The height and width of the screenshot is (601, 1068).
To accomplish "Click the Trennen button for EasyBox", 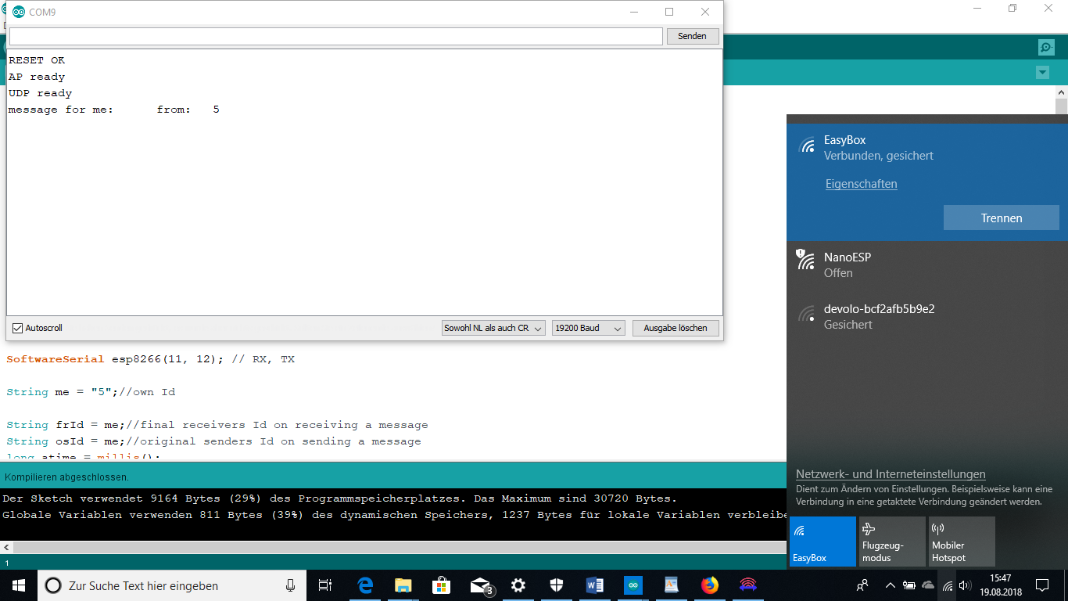I will [1002, 218].
